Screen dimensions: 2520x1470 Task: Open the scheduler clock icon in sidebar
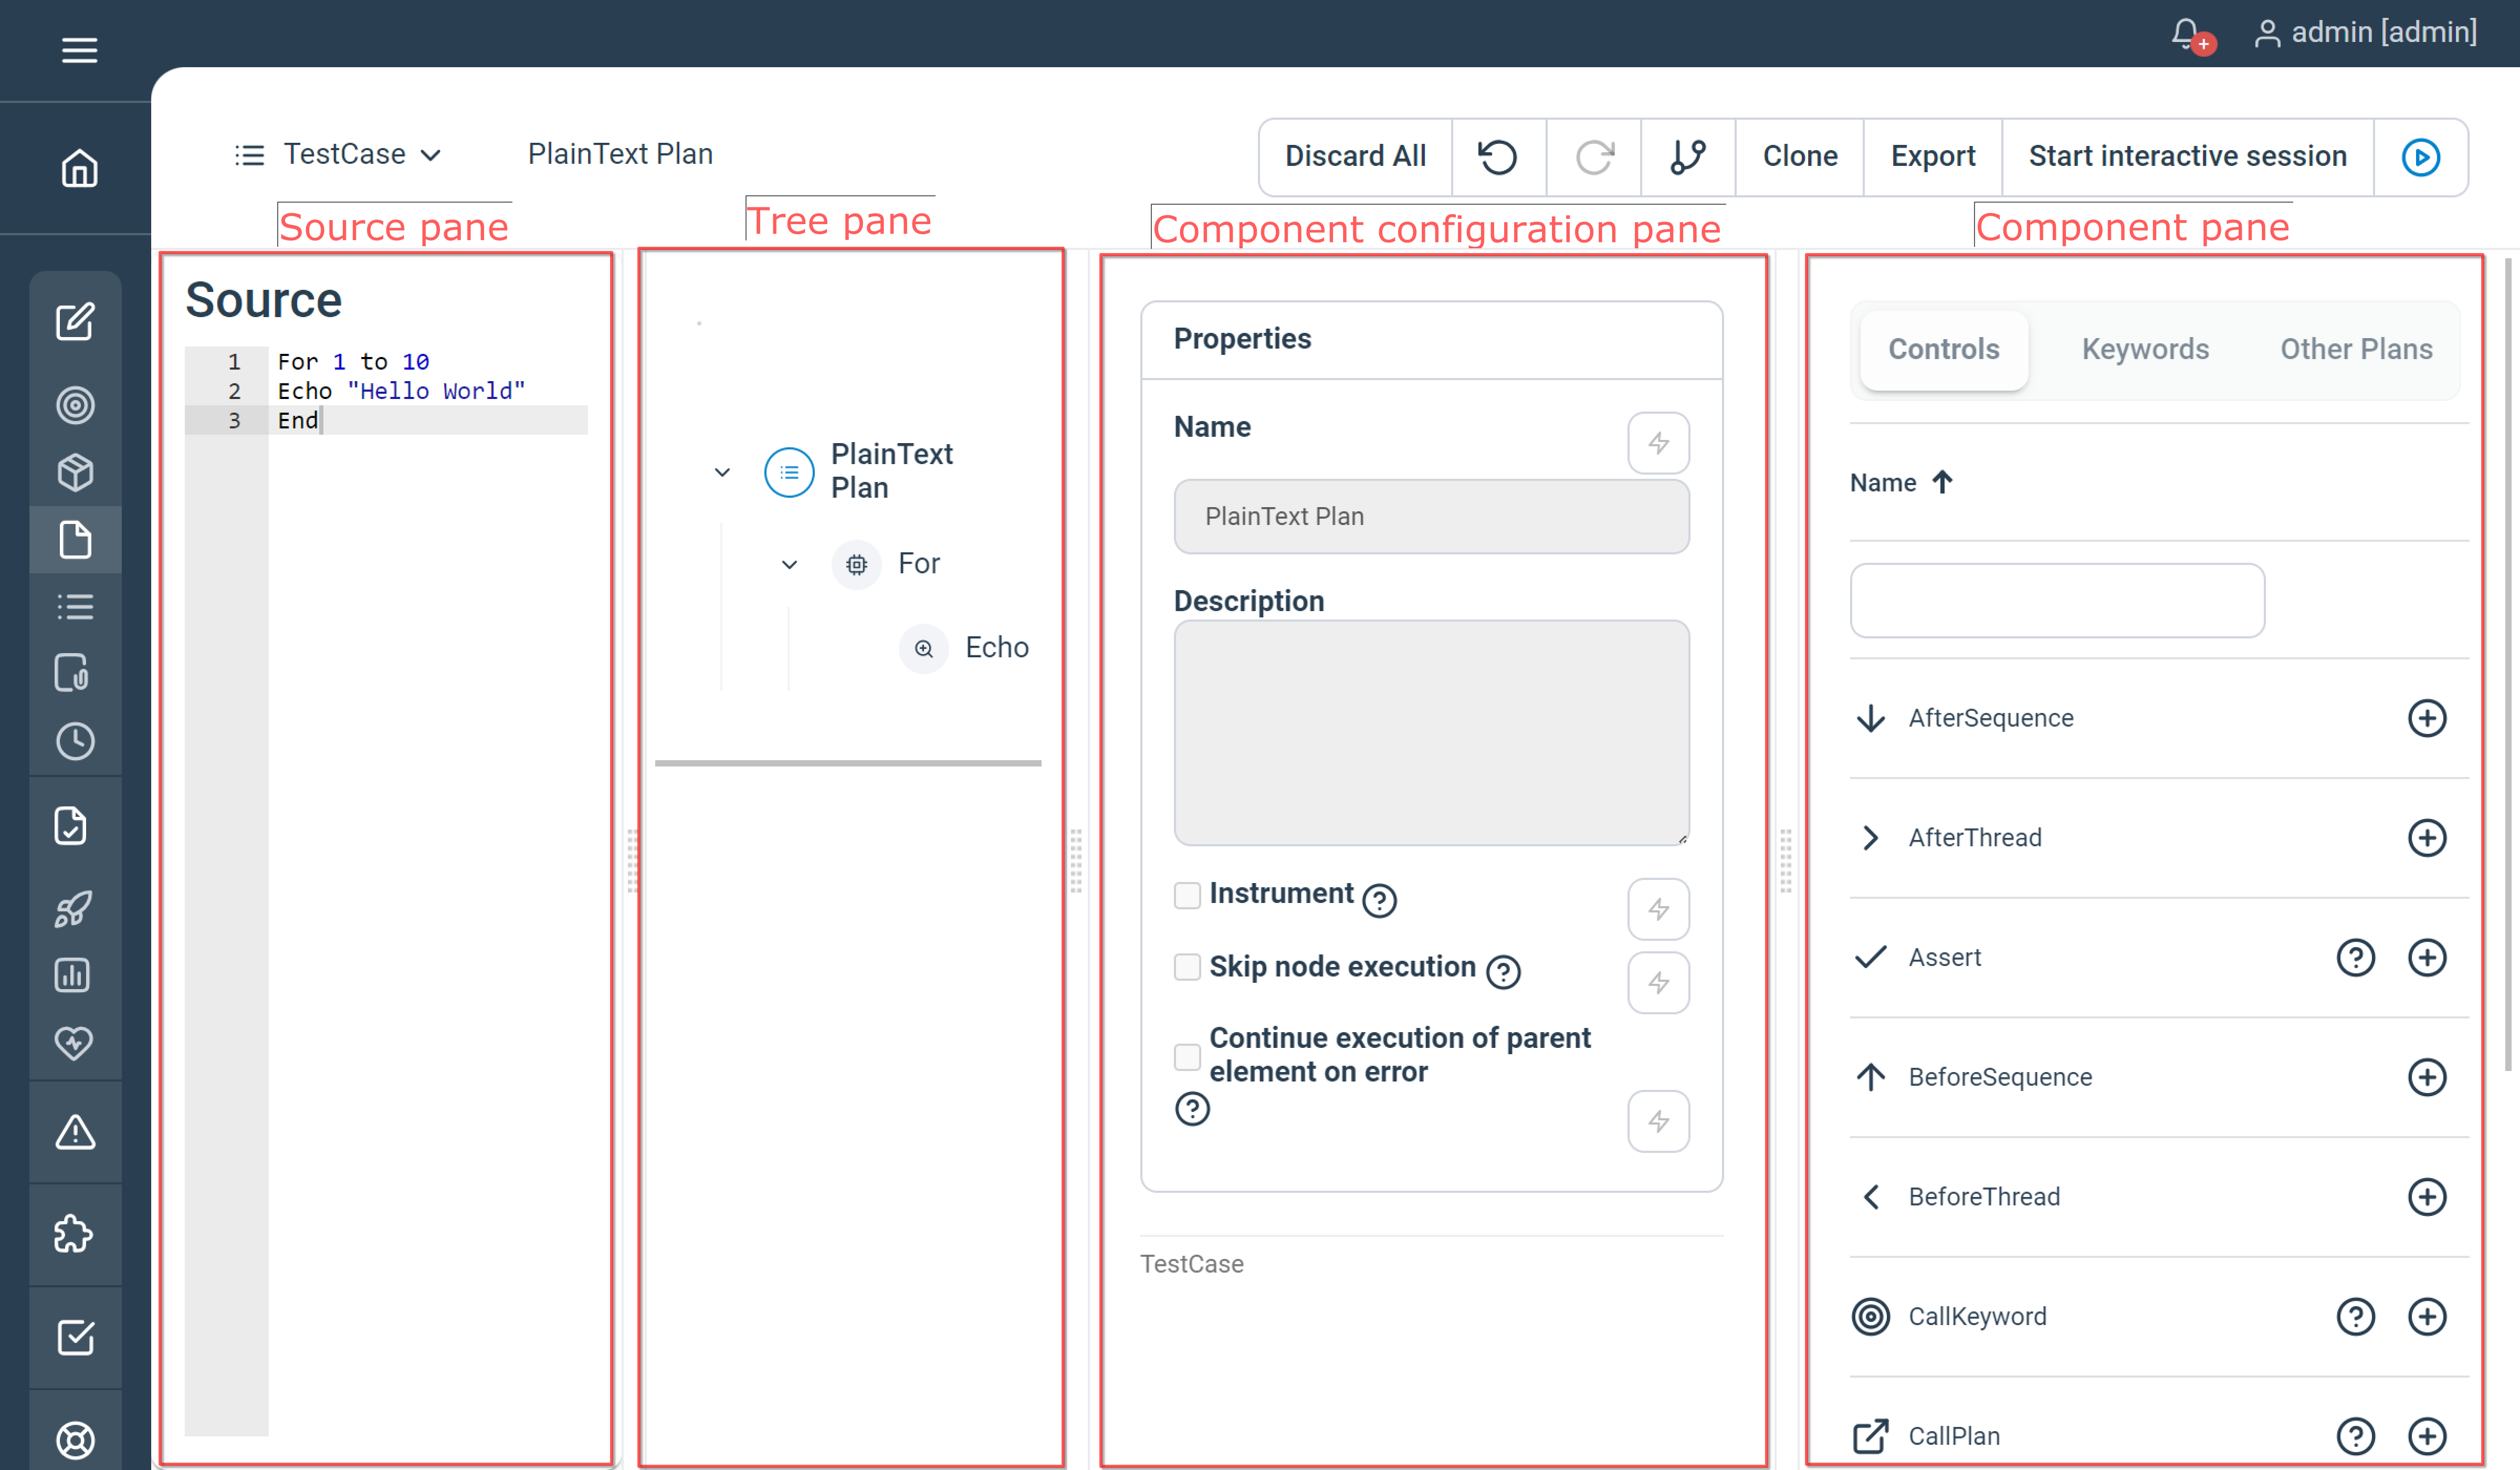point(75,741)
